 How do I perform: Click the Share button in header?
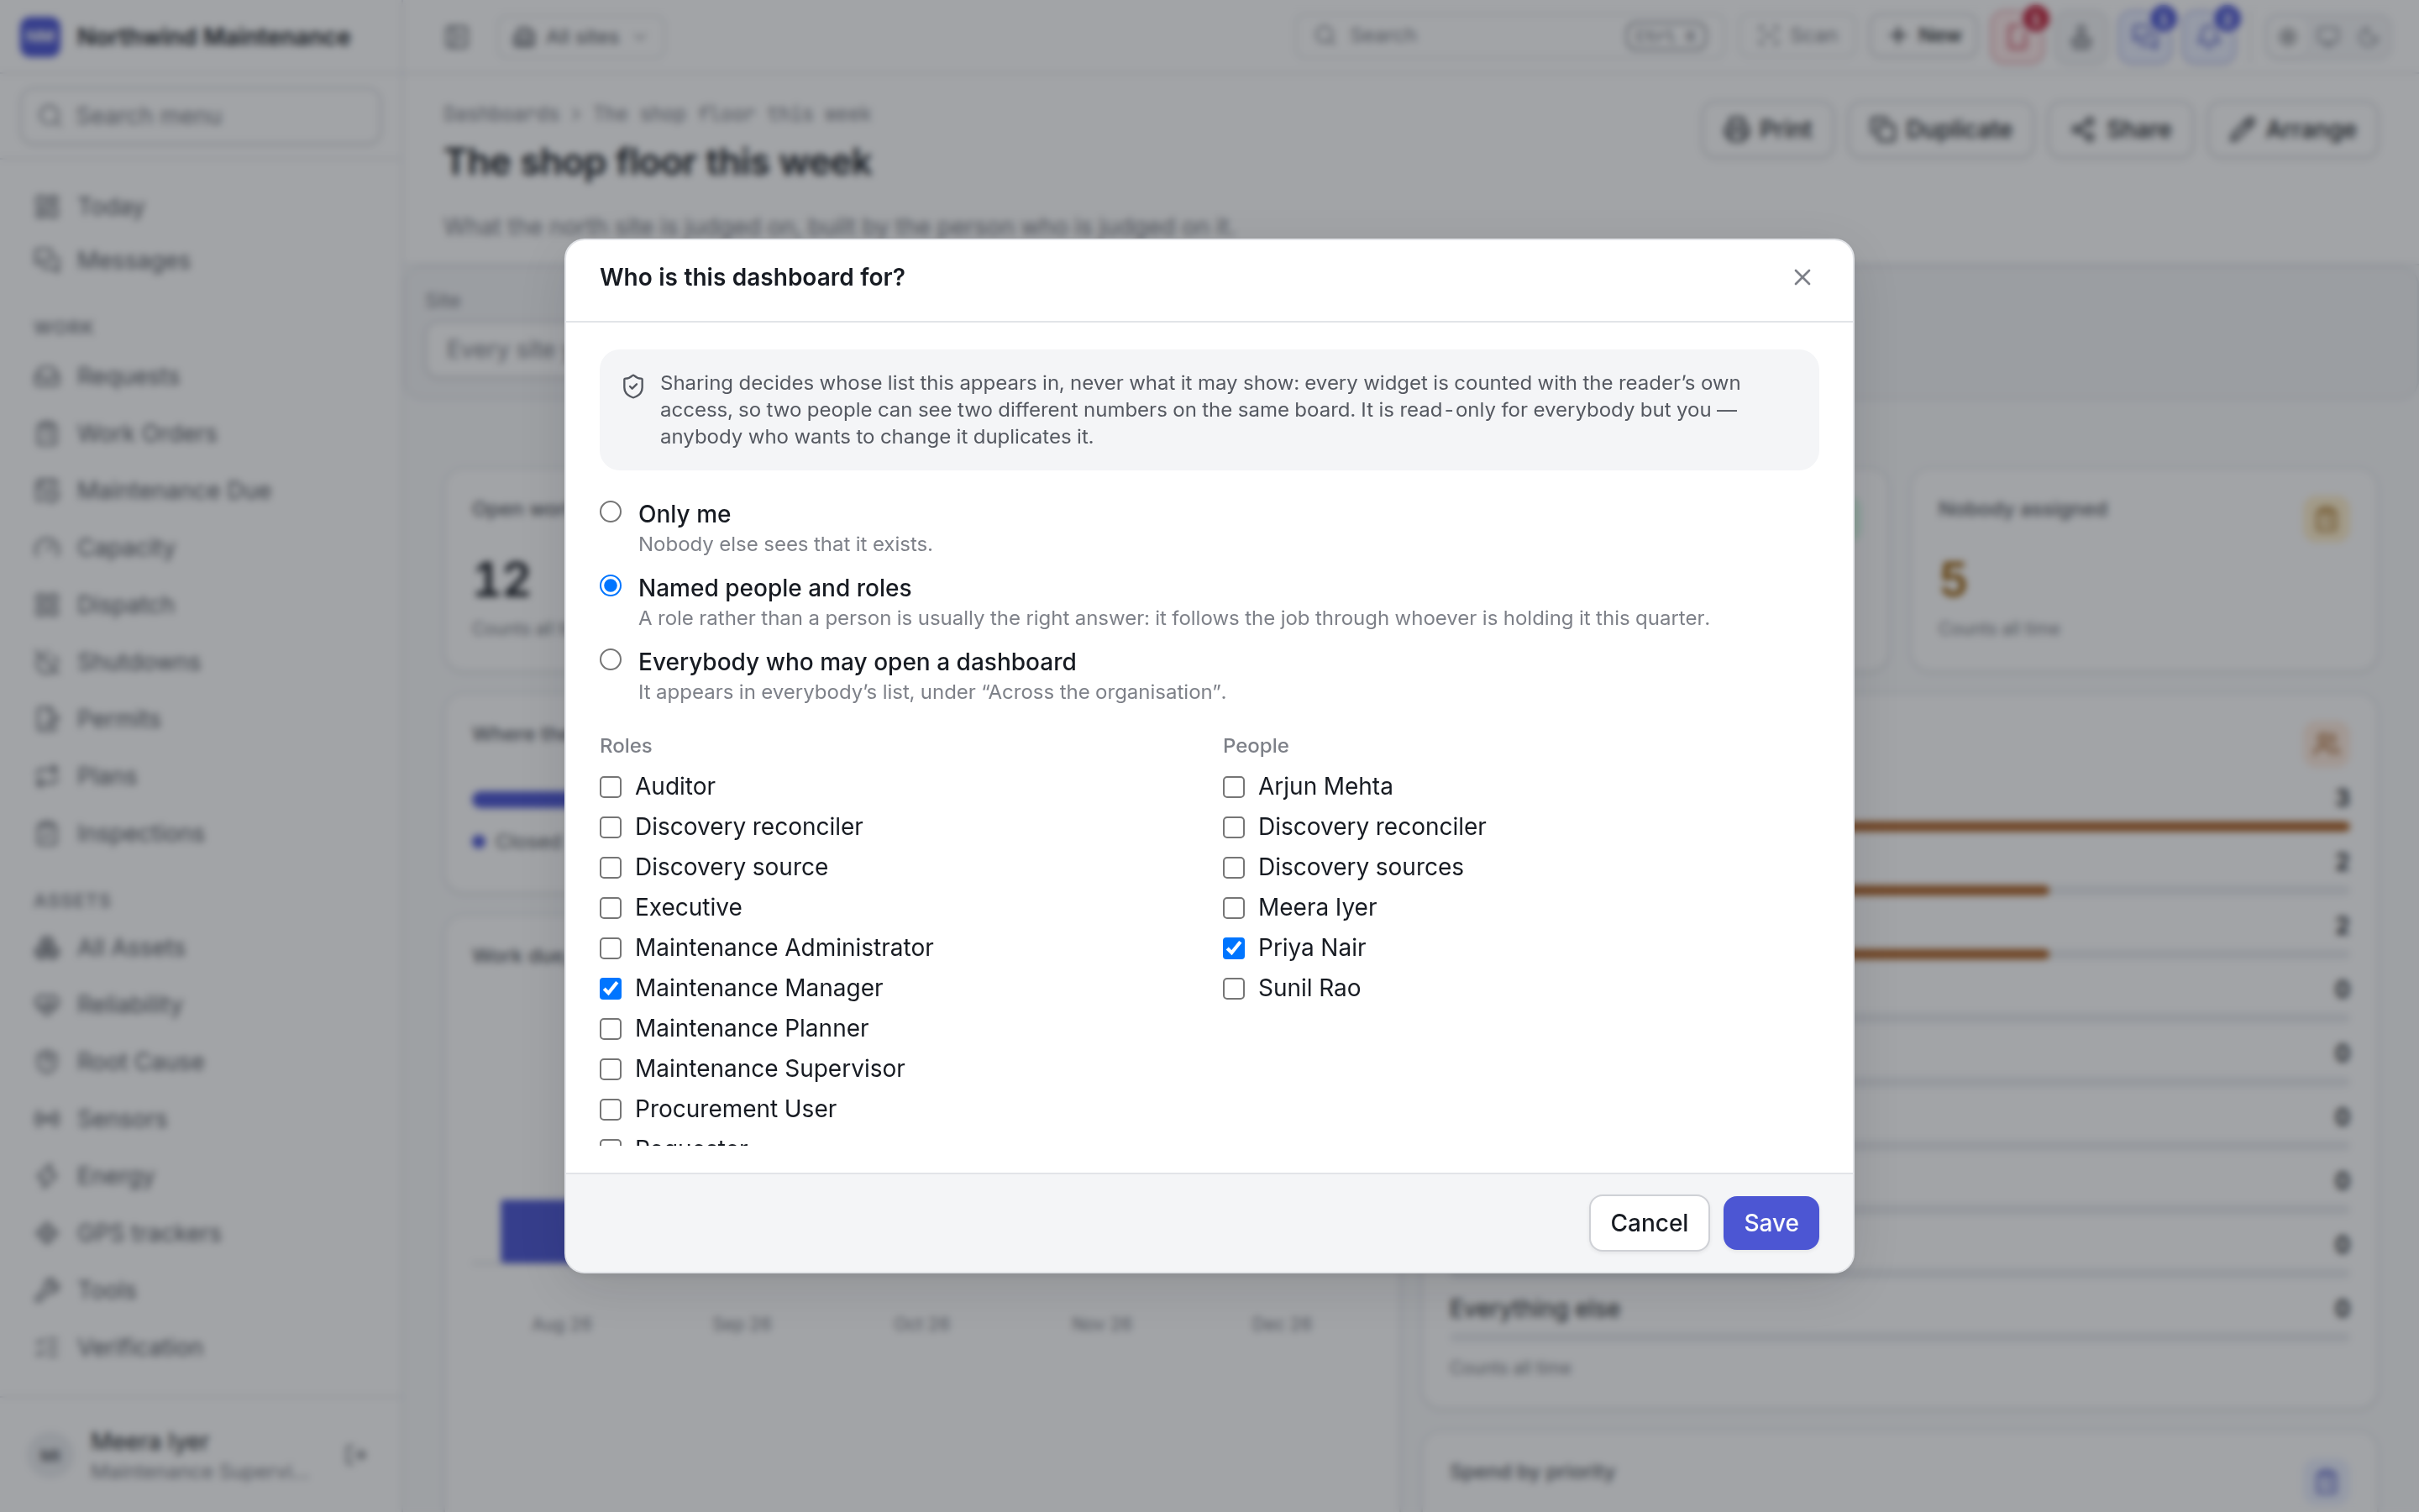coord(2121,129)
